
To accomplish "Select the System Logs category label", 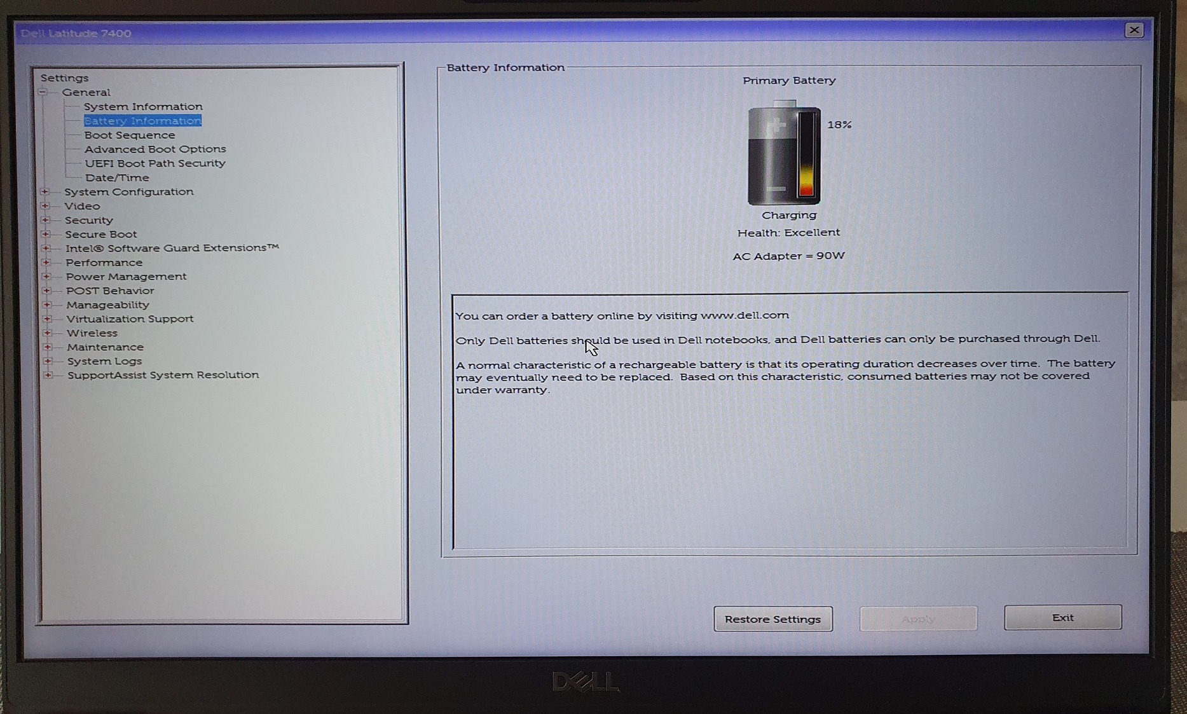I will tap(105, 360).
